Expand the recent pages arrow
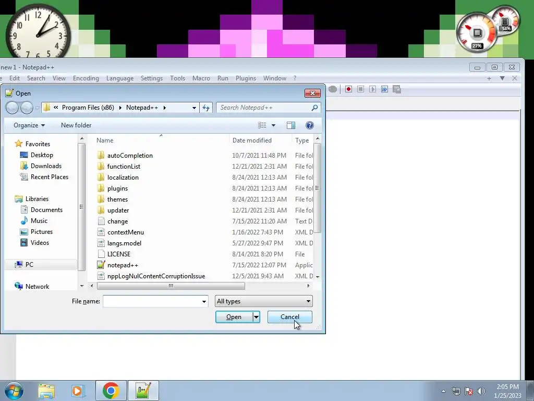Screen dimensions: 534x401 coord(37,108)
